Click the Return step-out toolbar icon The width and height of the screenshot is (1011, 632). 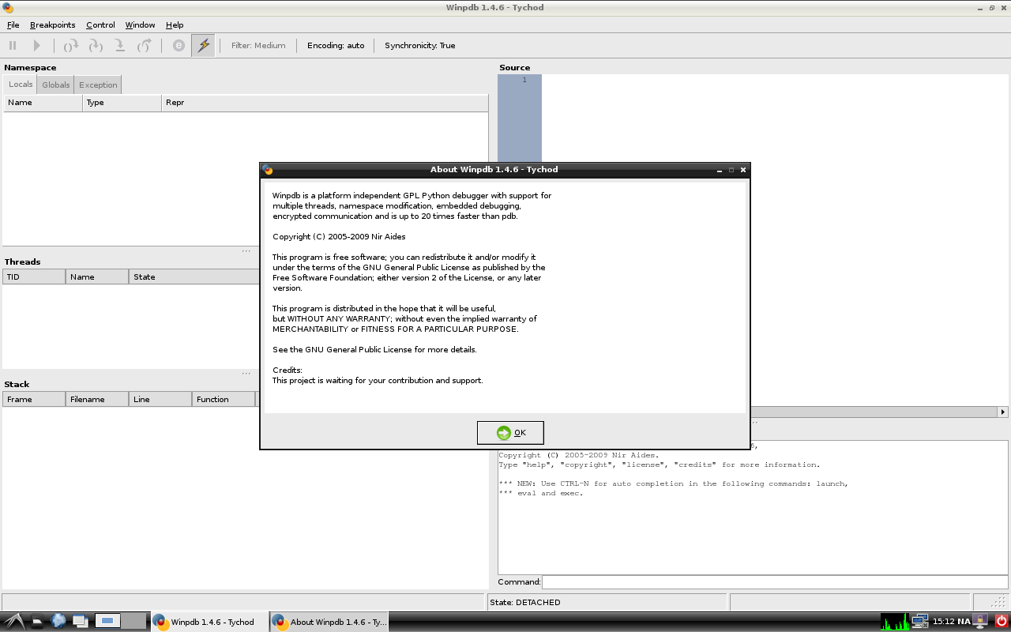(x=145, y=46)
